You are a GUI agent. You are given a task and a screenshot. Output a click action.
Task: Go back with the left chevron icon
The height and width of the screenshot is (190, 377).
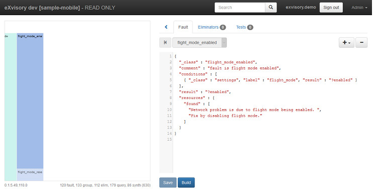[166, 27]
